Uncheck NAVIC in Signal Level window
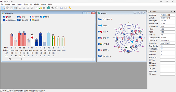Viewport: 176px width, 92px height. point(30,20)
